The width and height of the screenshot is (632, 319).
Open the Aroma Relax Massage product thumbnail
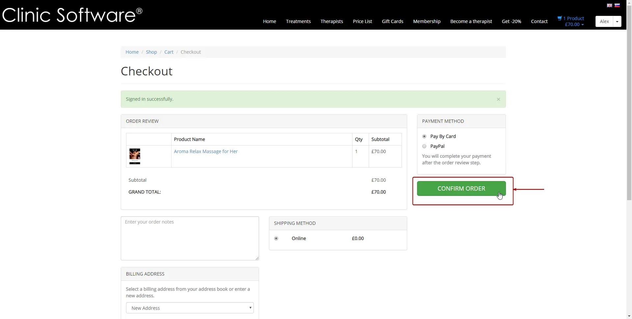135,156
